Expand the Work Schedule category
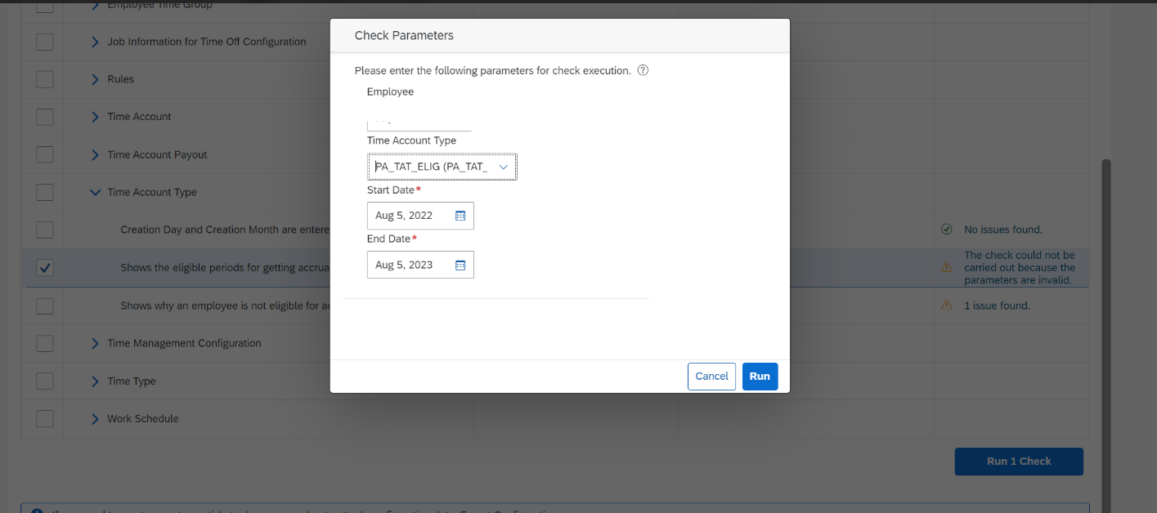 point(95,418)
